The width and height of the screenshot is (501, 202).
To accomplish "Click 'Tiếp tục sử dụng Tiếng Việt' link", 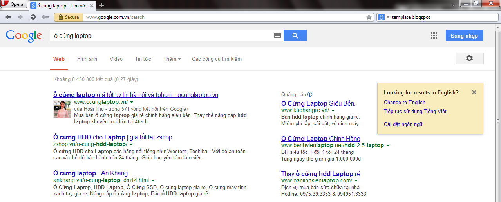I will [x=415, y=111].
